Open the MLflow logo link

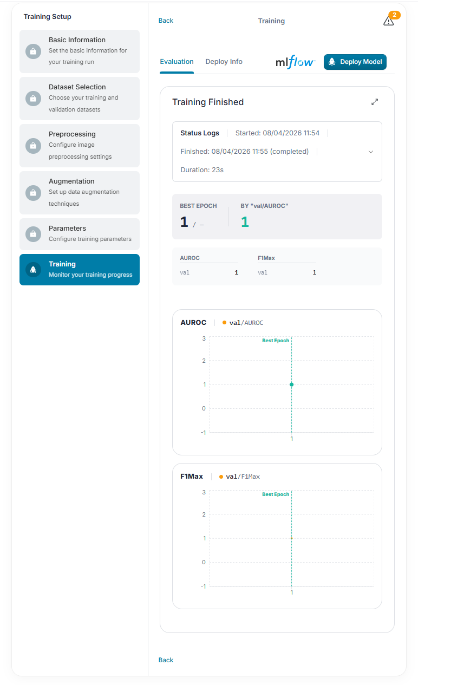[295, 62]
